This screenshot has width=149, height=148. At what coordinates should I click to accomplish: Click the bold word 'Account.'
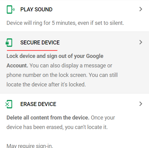pos(17,66)
